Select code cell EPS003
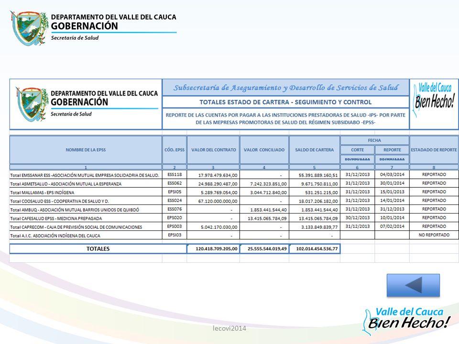Viewport: 459px width, 344px height. [175, 226]
